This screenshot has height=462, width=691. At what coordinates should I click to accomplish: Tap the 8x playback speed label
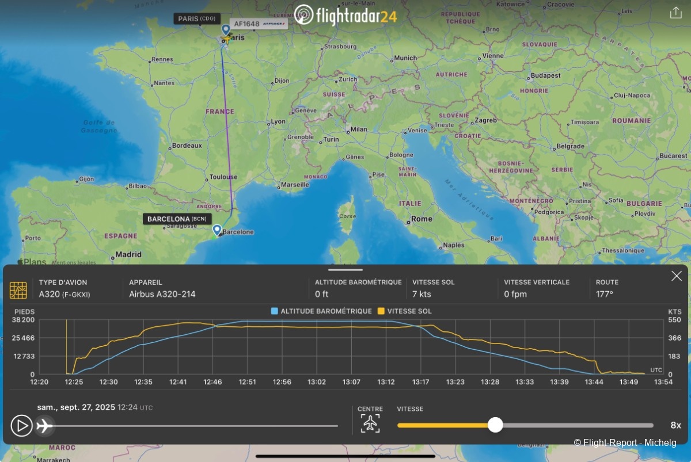(675, 425)
